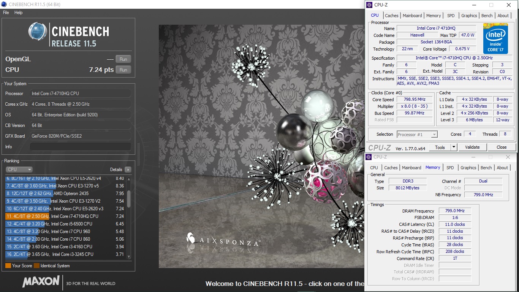This screenshot has height=292, width=519.
Task: Select ranking row Intel Core i3-4160 CPU
Action: 65,247
